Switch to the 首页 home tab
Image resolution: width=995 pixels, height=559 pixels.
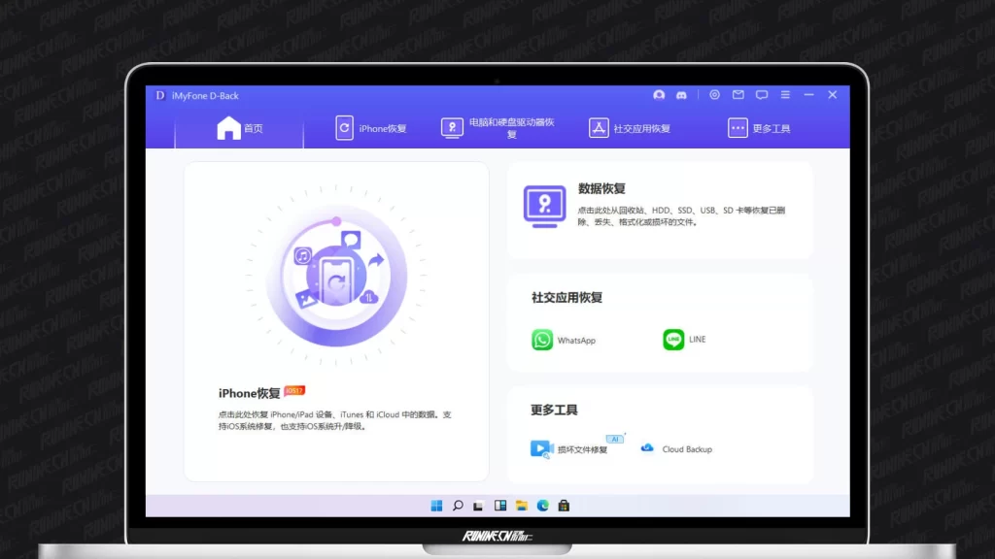[239, 128]
